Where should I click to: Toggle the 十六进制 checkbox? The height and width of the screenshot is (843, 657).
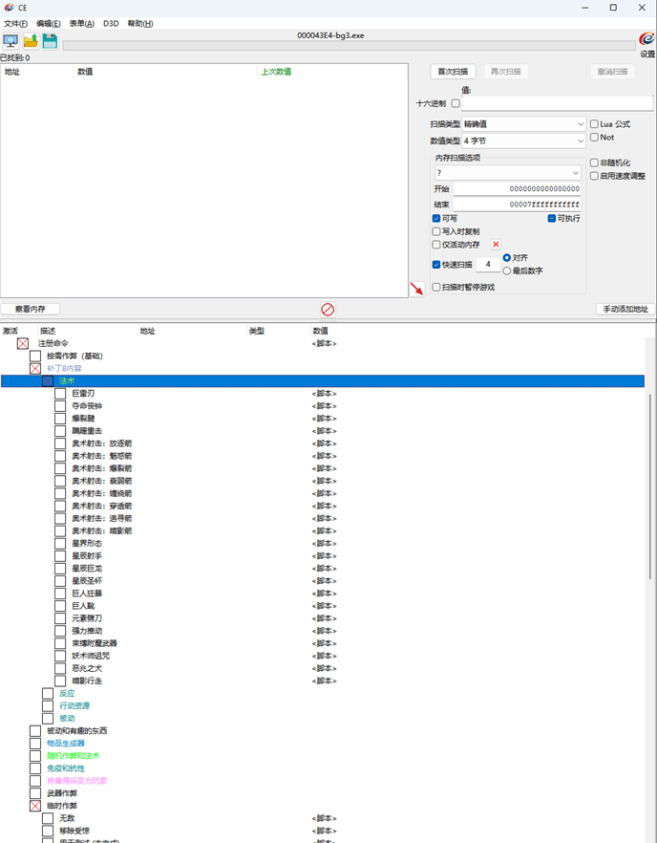(456, 103)
